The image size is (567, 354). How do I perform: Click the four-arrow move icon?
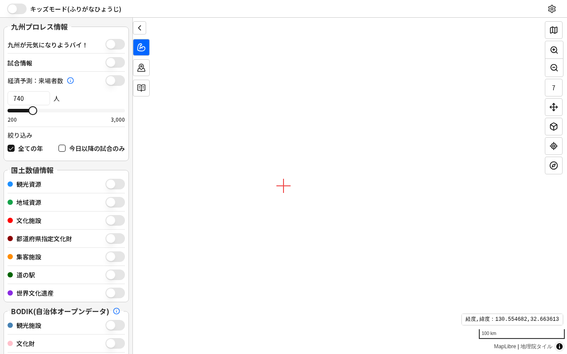(x=554, y=107)
